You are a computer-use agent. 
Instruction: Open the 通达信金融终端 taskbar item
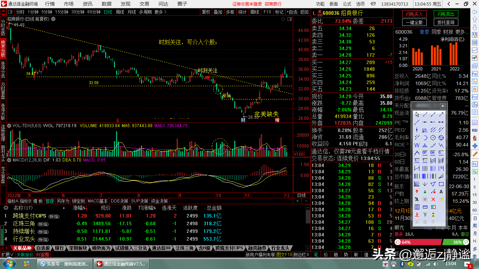click(x=121, y=264)
